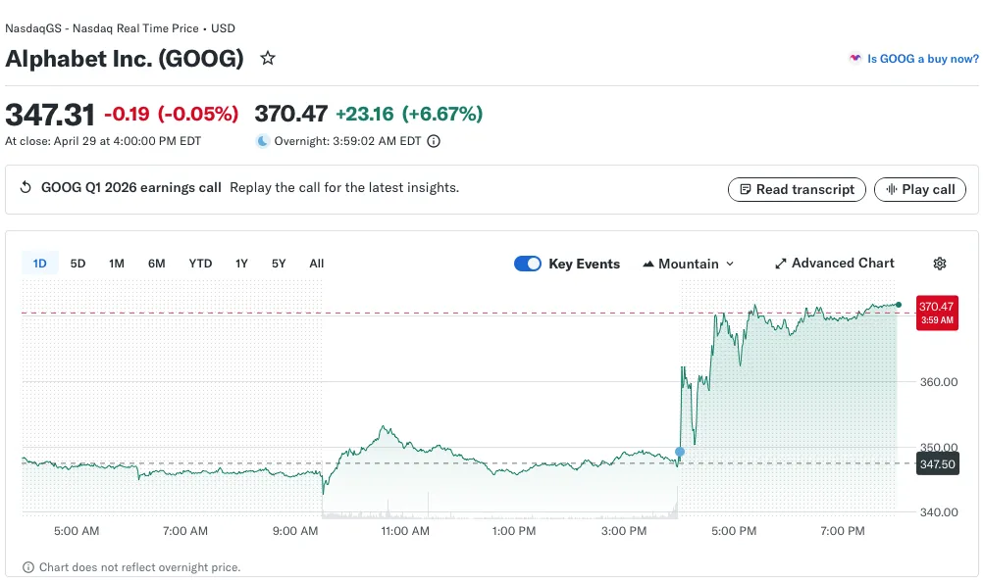983x581 pixels.
Task: Click the overnight moon icon
Action: click(x=262, y=141)
